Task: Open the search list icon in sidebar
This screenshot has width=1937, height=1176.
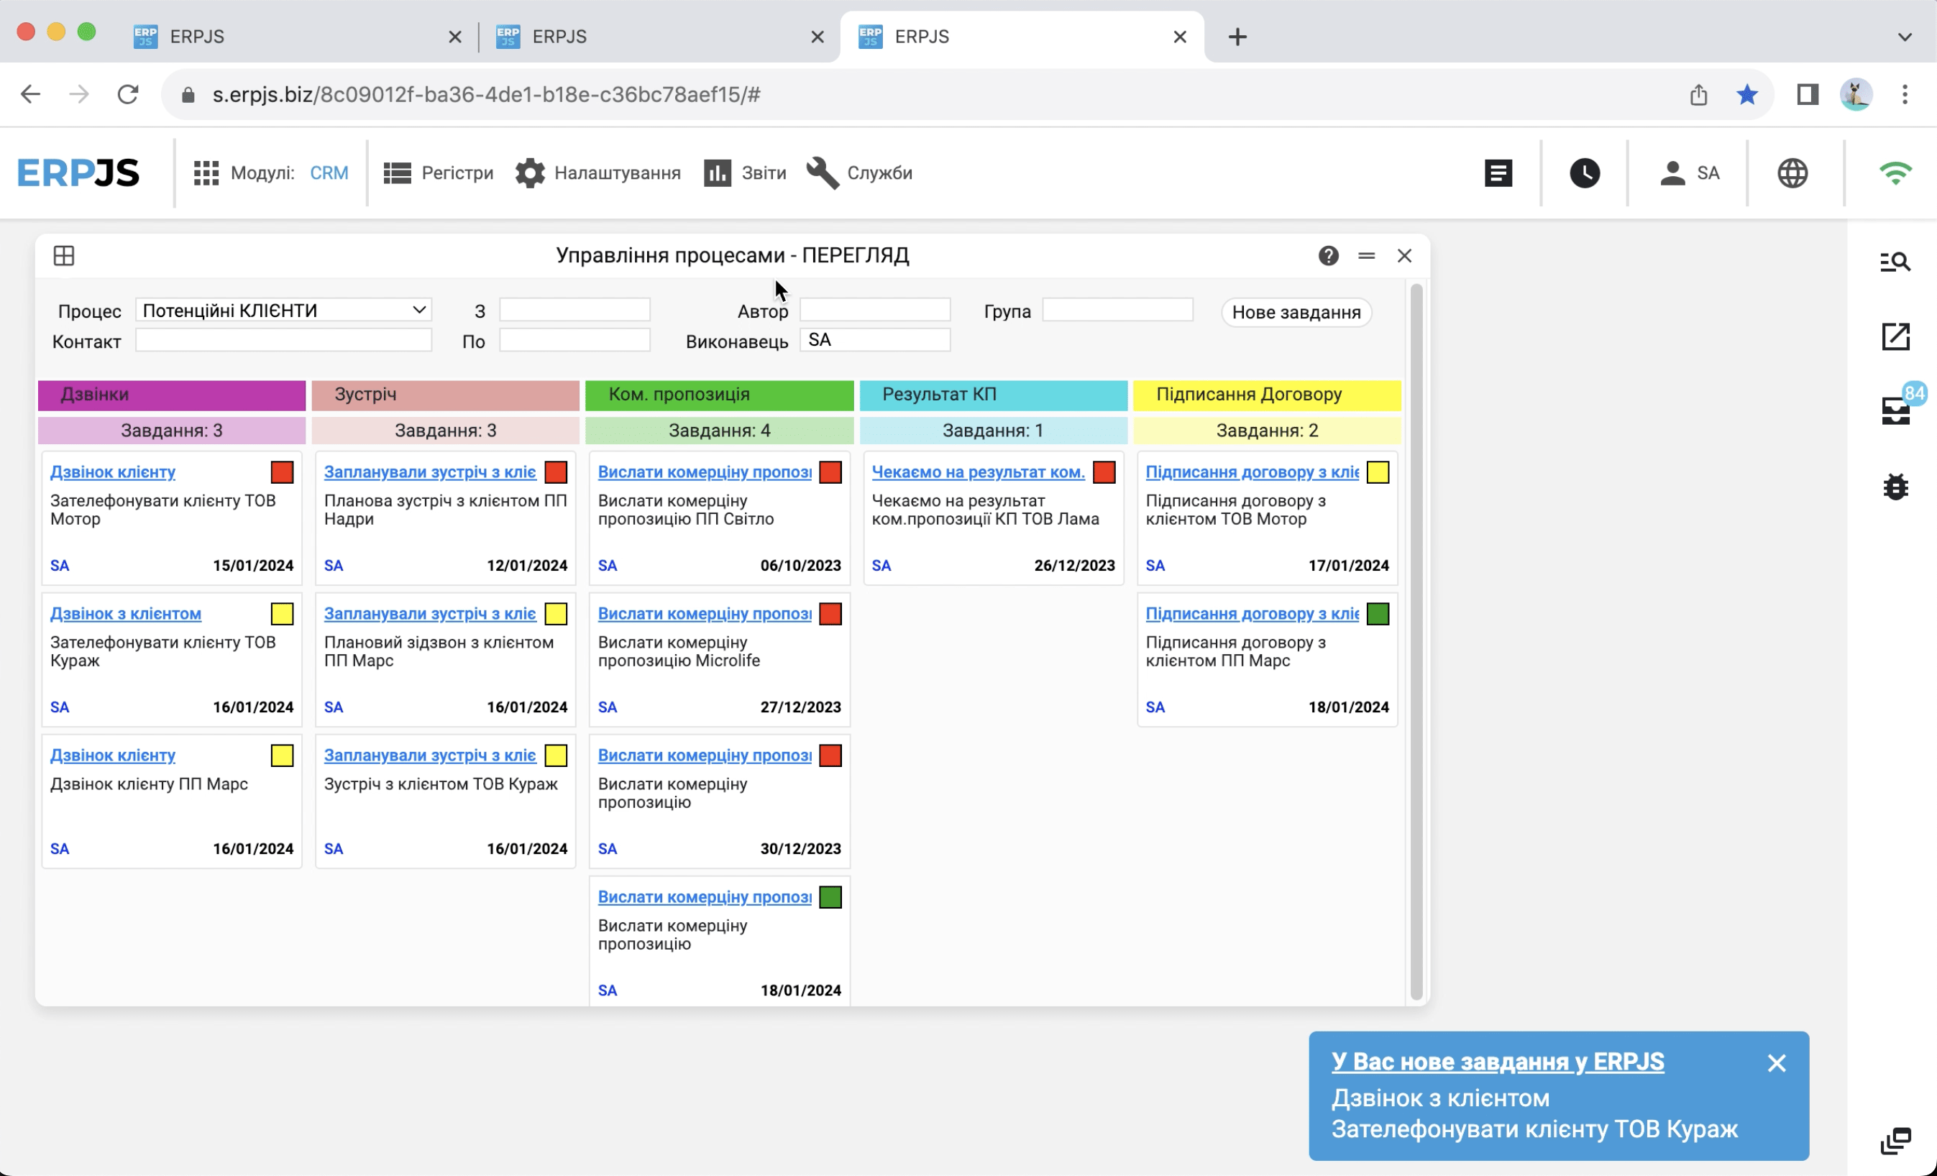Action: (x=1895, y=262)
